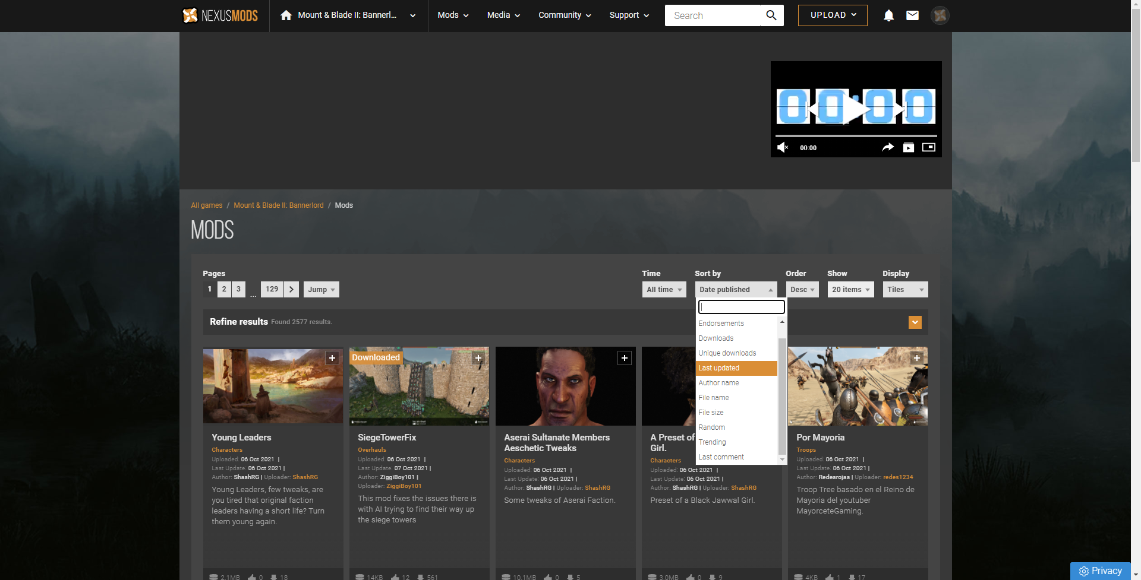Select Trending sort option
Image resolution: width=1141 pixels, height=580 pixels.
click(x=737, y=442)
